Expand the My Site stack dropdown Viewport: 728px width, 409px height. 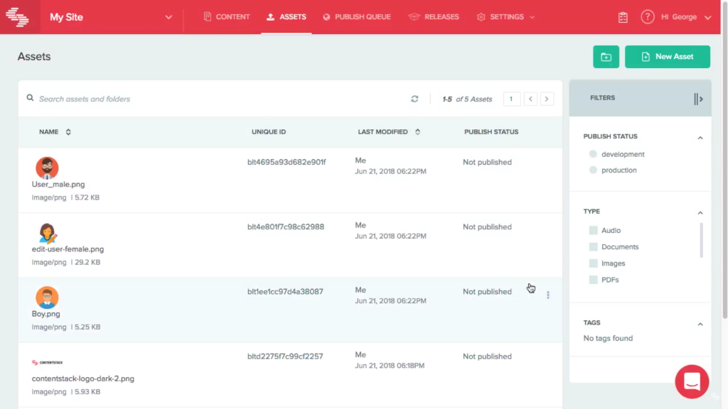(x=168, y=17)
